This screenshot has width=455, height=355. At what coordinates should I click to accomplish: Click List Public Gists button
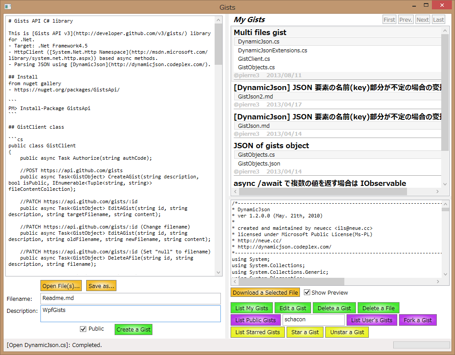pyautogui.click(x=255, y=320)
